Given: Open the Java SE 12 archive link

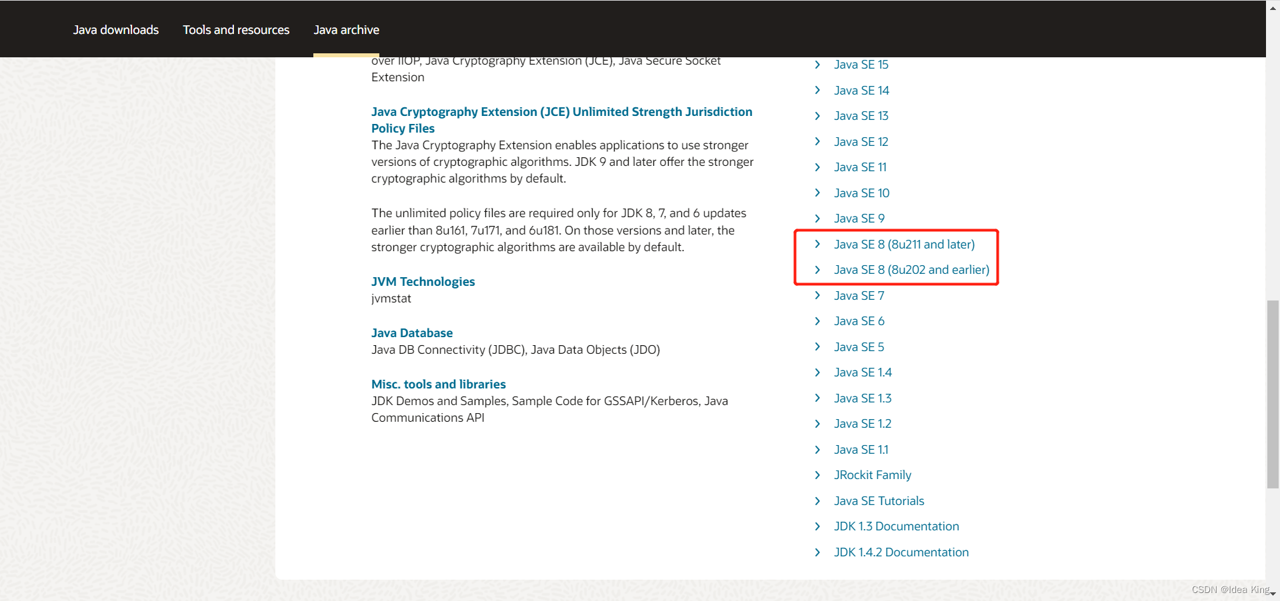Looking at the screenshot, I should [x=861, y=142].
